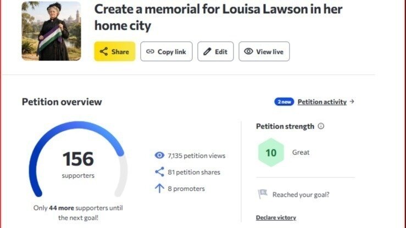Screen dimensions: 406x228
Task: Click the up arrow icon beside 8 promoters
Action: tap(159, 188)
